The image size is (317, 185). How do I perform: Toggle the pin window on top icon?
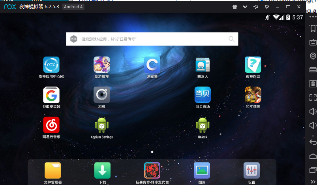point(256,7)
